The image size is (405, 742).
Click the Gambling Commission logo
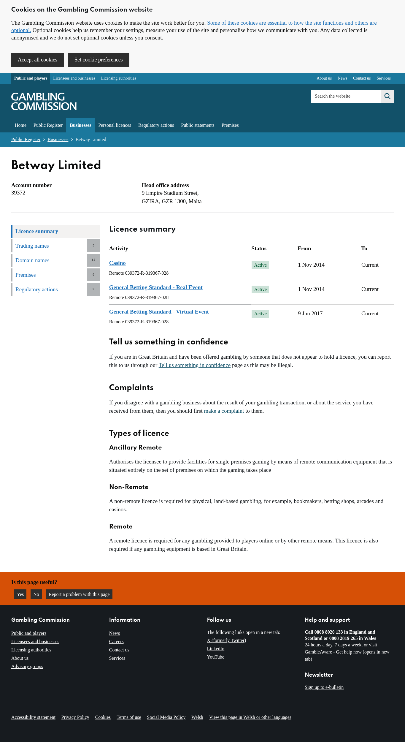44,102
